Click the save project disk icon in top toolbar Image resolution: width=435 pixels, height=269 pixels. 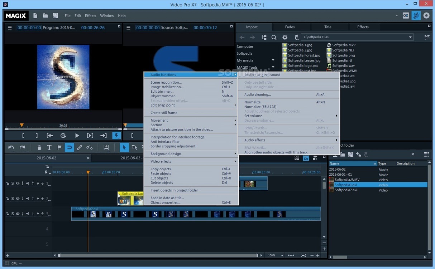point(55,15)
